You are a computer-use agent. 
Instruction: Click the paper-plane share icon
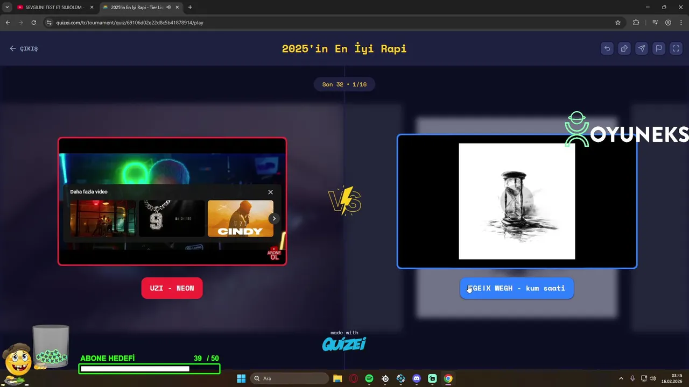coord(642,48)
